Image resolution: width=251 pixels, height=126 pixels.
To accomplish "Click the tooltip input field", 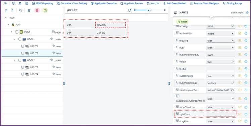I will coord(220,69).
